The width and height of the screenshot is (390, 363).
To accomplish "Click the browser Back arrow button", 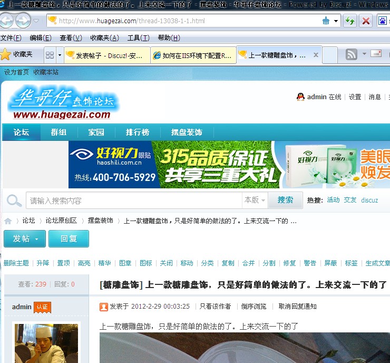I will [x=6, y=21].
